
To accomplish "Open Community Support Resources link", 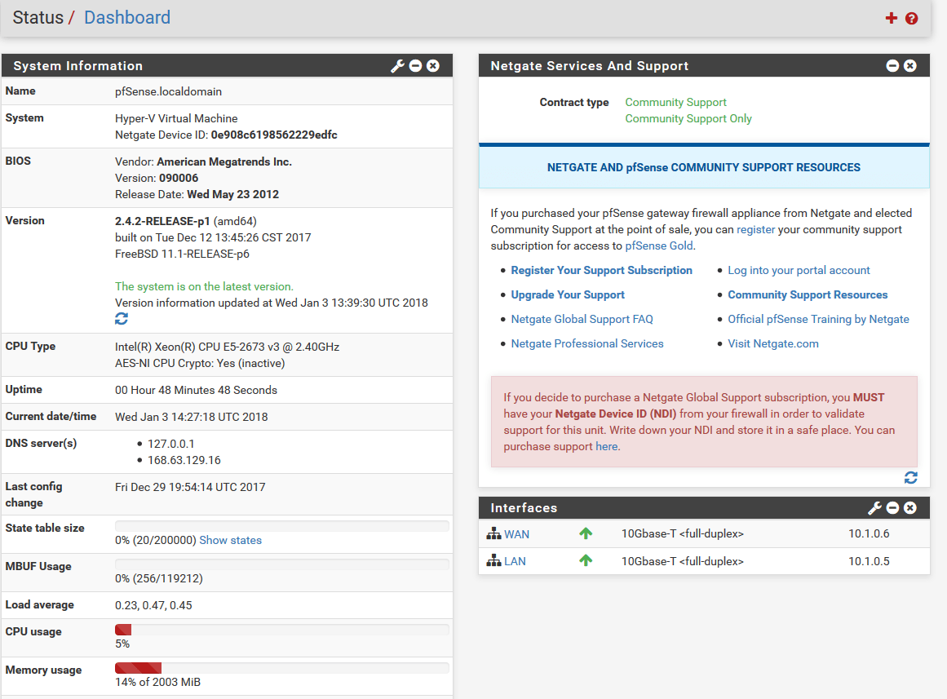I will pos(808,294).
